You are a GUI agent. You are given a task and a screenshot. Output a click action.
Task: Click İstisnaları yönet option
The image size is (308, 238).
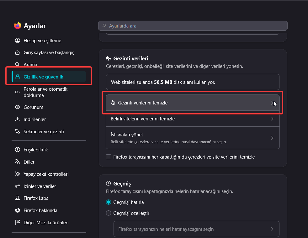pos(193,138)
